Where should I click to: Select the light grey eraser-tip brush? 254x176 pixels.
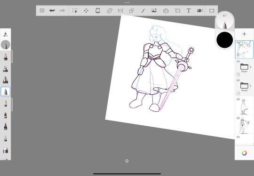6,138
